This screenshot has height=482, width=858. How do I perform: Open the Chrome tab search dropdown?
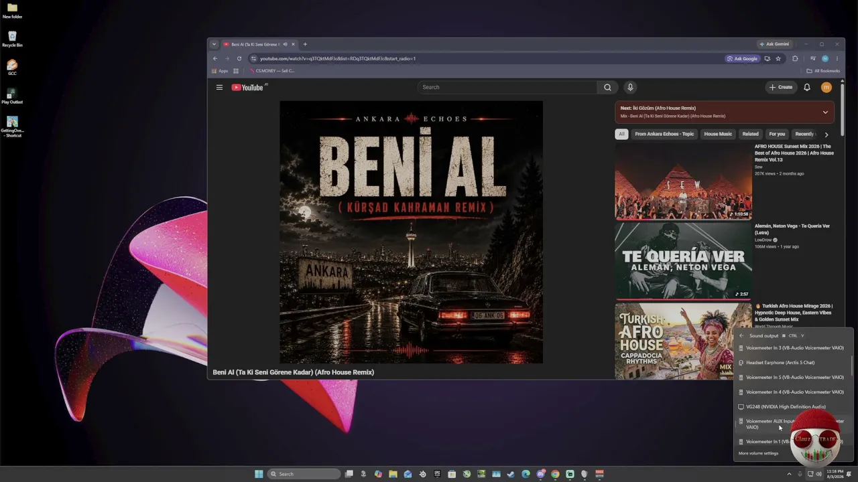pos(214,44)
